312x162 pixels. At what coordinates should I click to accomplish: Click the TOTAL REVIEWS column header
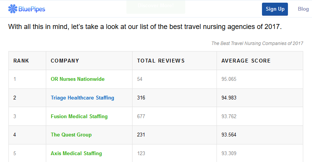(x=175, y=61)
